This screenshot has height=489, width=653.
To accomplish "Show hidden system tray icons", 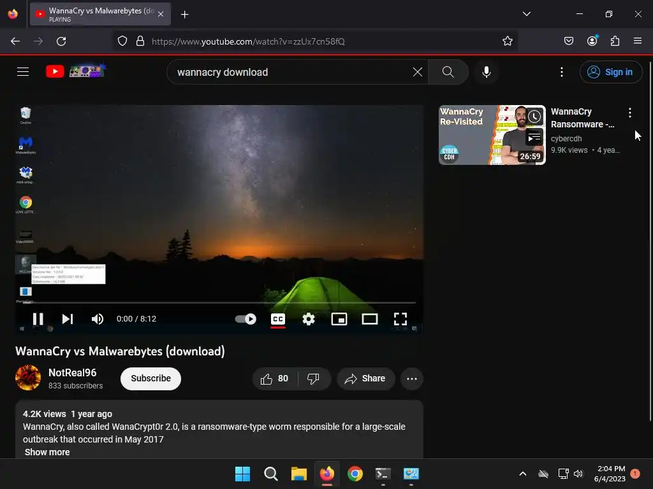I will coord(523,474).
